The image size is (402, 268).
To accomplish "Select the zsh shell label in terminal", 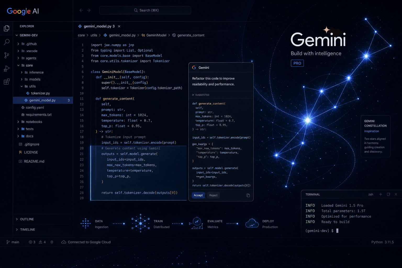I will point(371,194).
